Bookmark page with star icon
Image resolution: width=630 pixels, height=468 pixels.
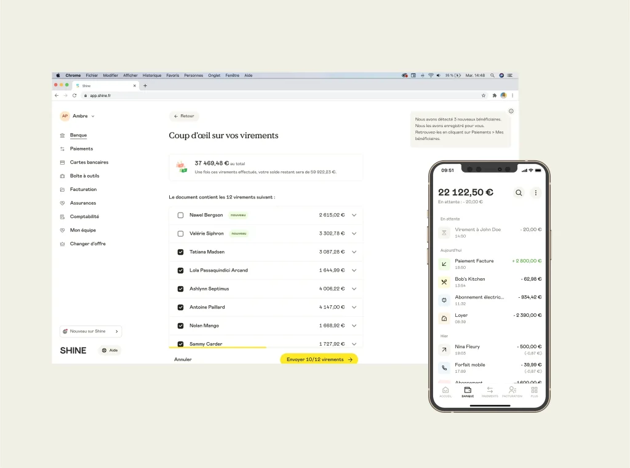[484, 96]
